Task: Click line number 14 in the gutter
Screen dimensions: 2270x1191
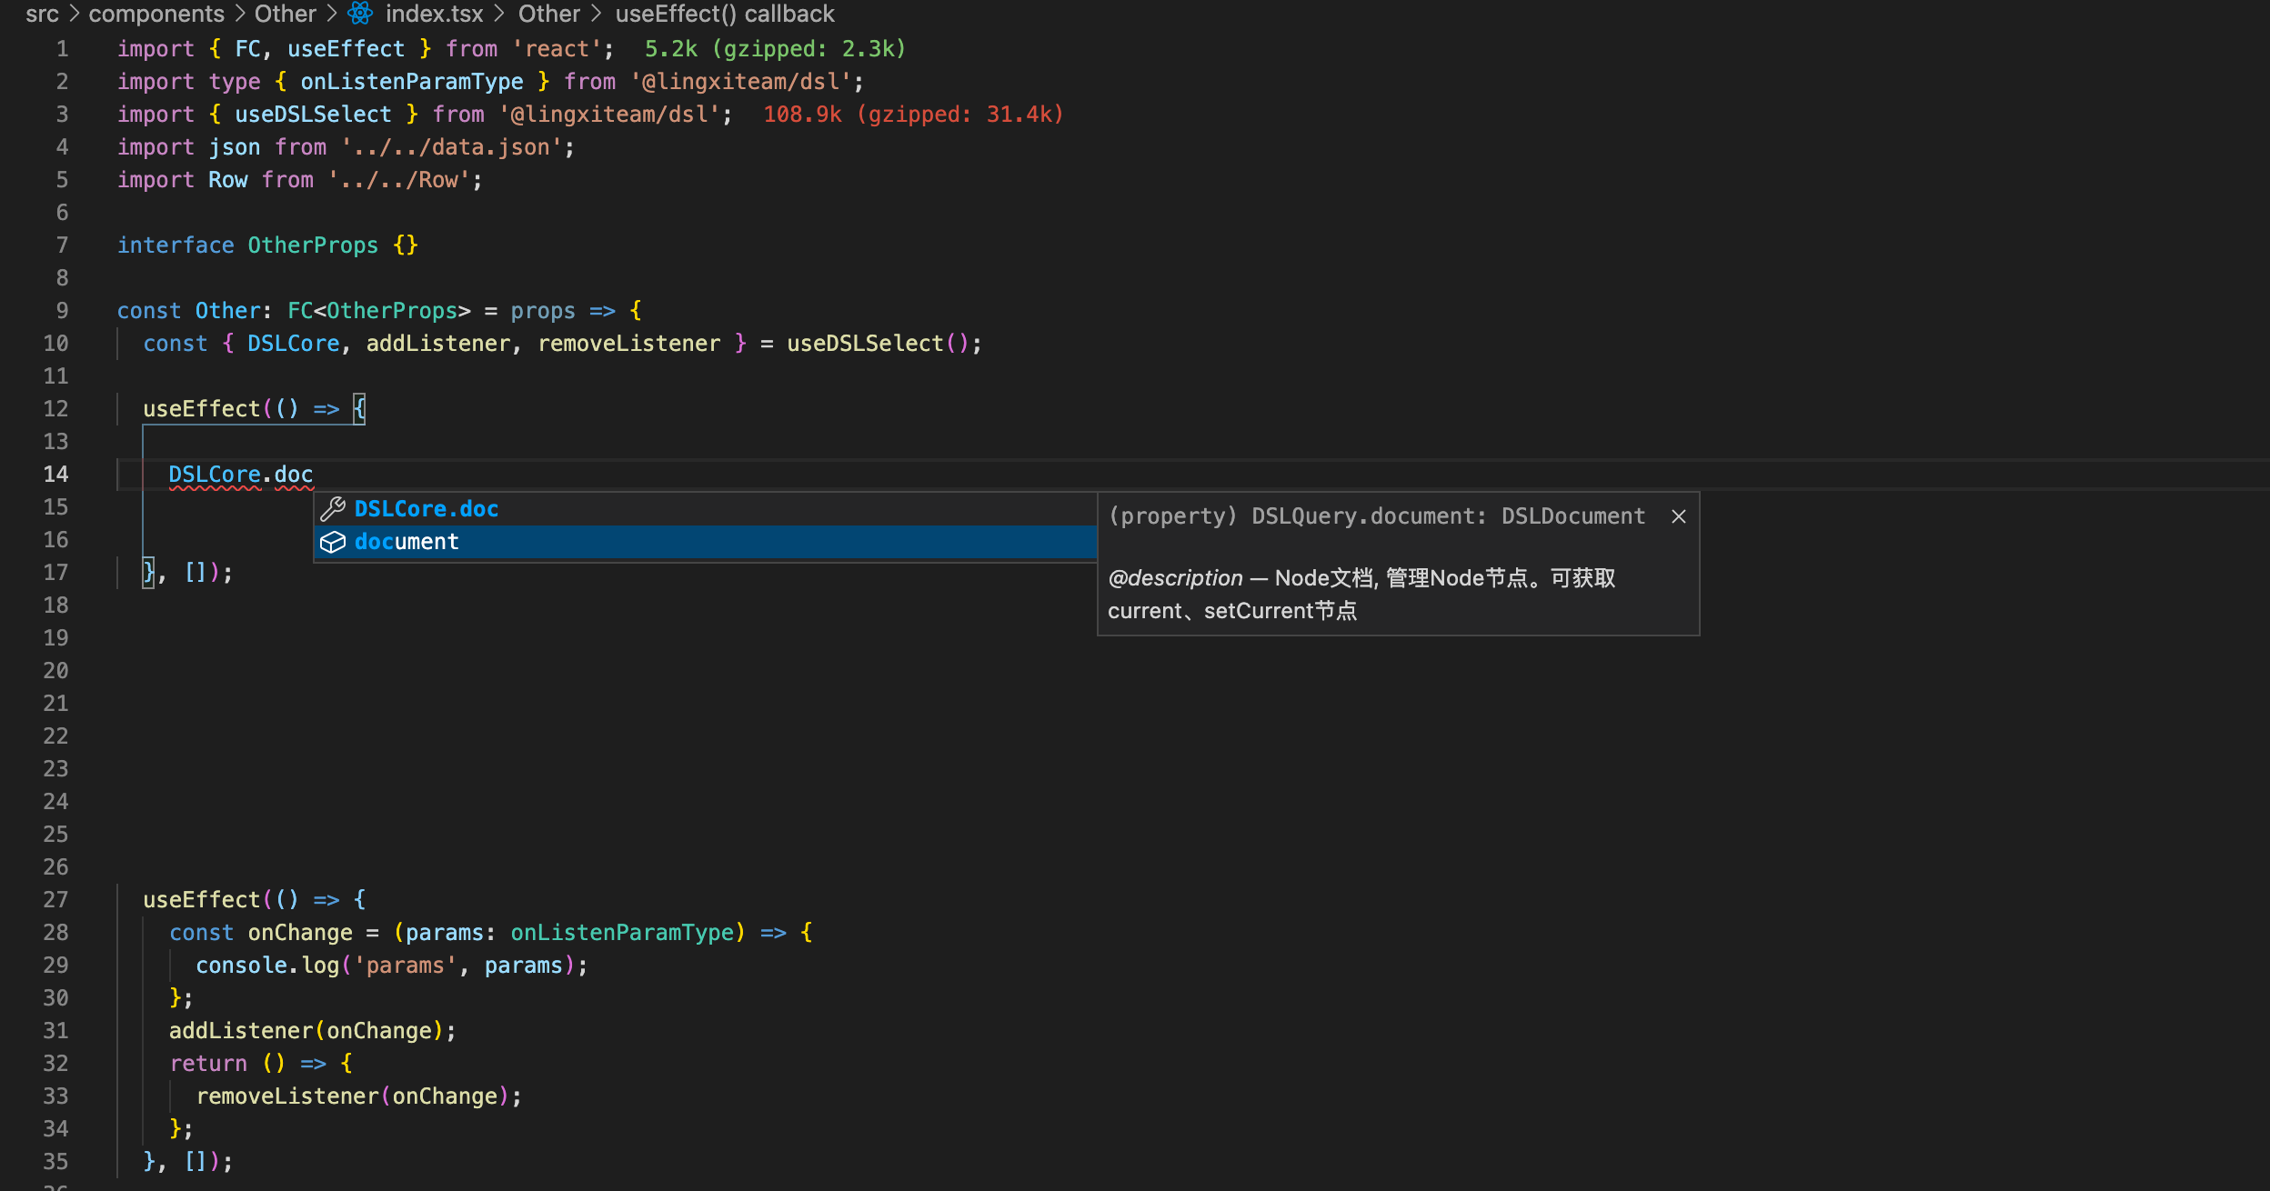Action: click(x=56, y=475)
